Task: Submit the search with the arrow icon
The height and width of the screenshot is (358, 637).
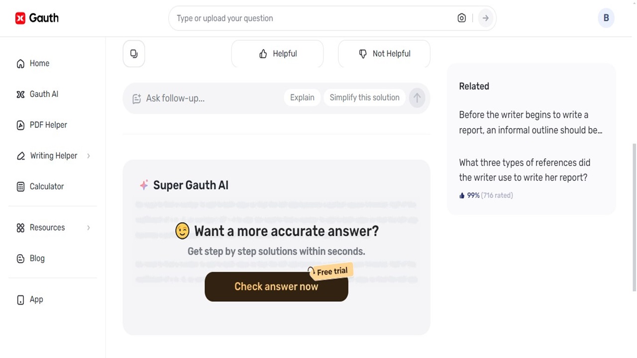Action: click(485, 18)
